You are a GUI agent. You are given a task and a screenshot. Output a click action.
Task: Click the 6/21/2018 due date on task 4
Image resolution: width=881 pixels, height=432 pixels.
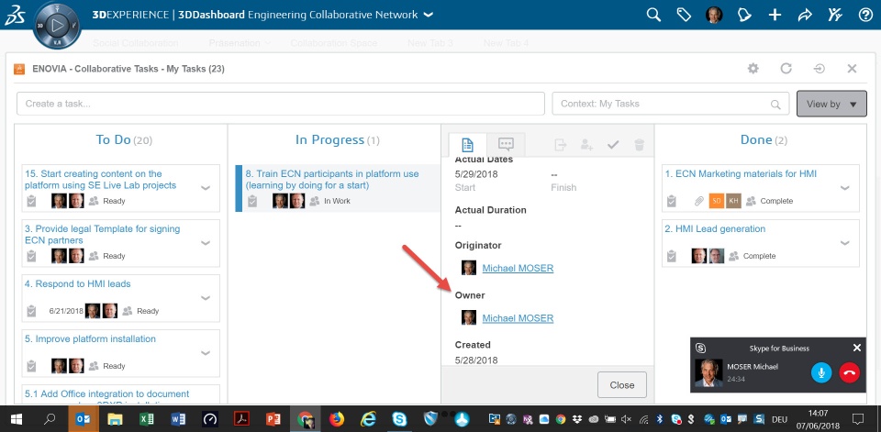tap(66, 311)
